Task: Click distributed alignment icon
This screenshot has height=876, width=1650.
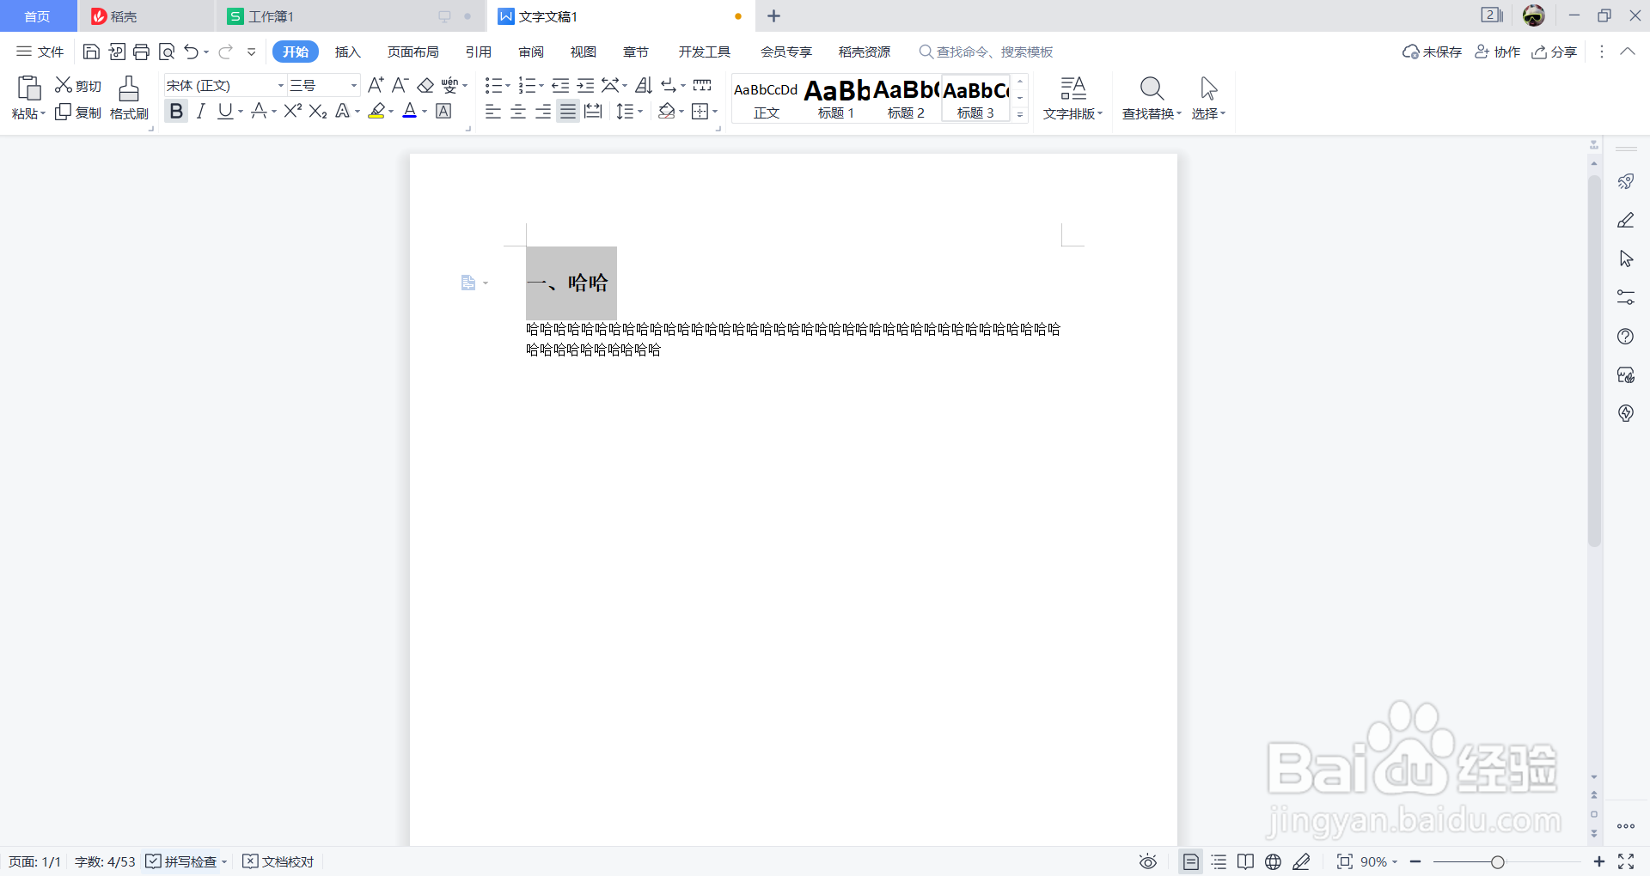Action: 593,111
